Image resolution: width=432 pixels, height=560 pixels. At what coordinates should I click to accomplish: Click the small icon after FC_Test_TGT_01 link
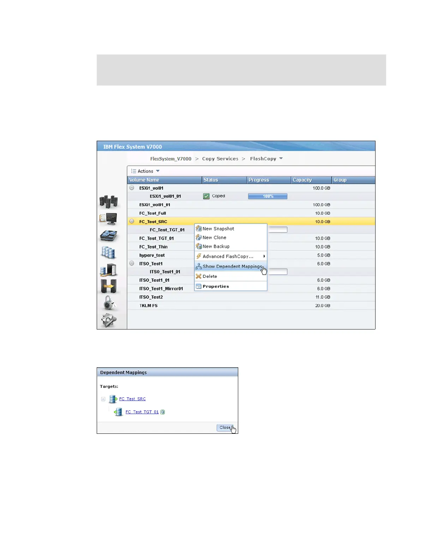[x=163, y=412]
